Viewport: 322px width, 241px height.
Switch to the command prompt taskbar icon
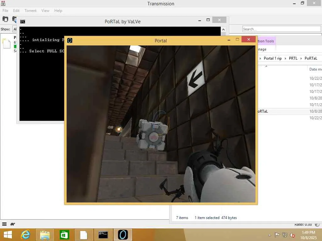click(x=103, y=235)
